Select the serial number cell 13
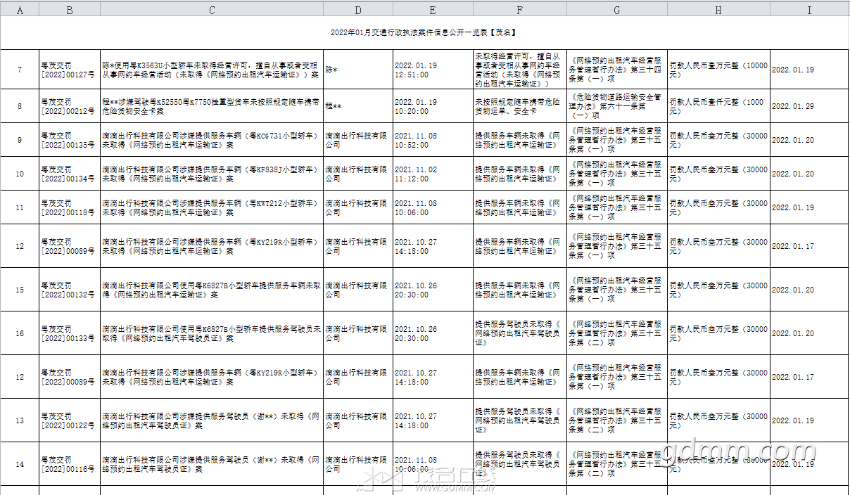This screenshot has width=850, height=495. (20, 420)
